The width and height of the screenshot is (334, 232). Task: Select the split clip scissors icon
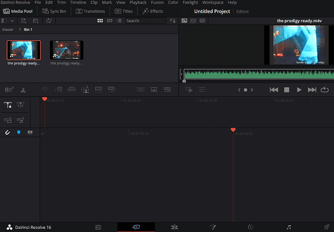coord(23,90)
